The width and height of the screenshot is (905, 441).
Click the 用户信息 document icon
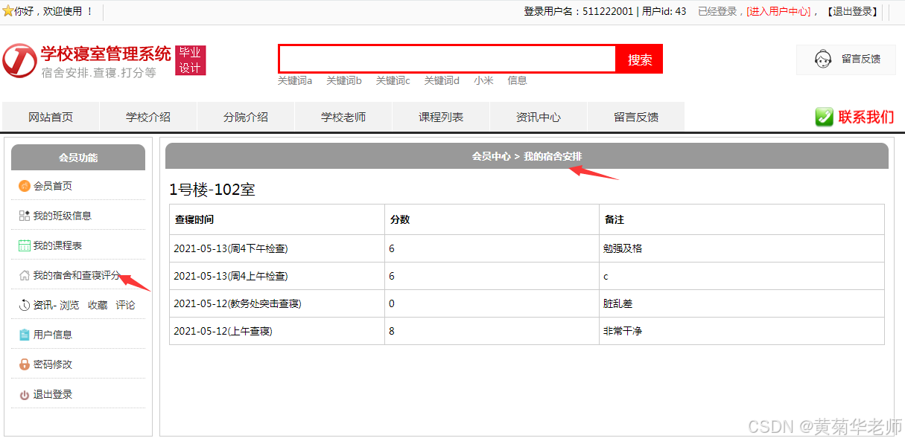pyautogui.click(x=23, y=334)
